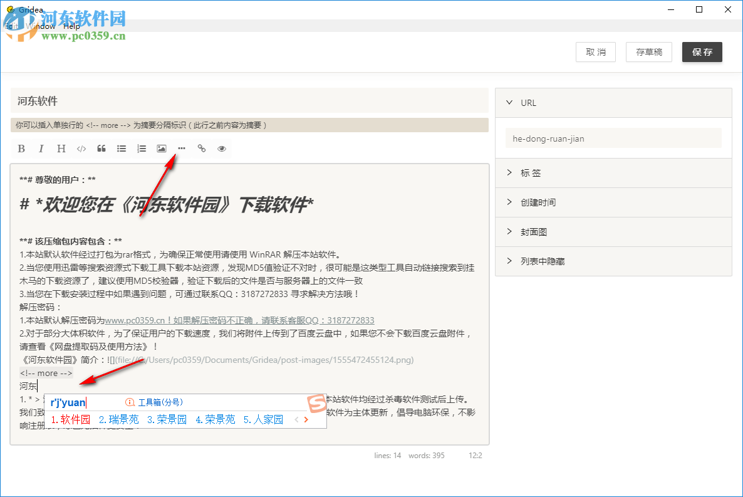Click the 12:2 cursor position indicator

(475, 455)
